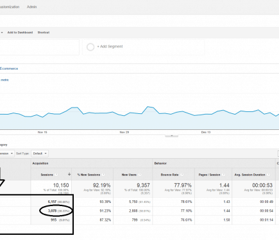Click the Bounce Rate column header
Image resolution: width=279 pixels, height=240 pixels.
click(x=169, y=175)
